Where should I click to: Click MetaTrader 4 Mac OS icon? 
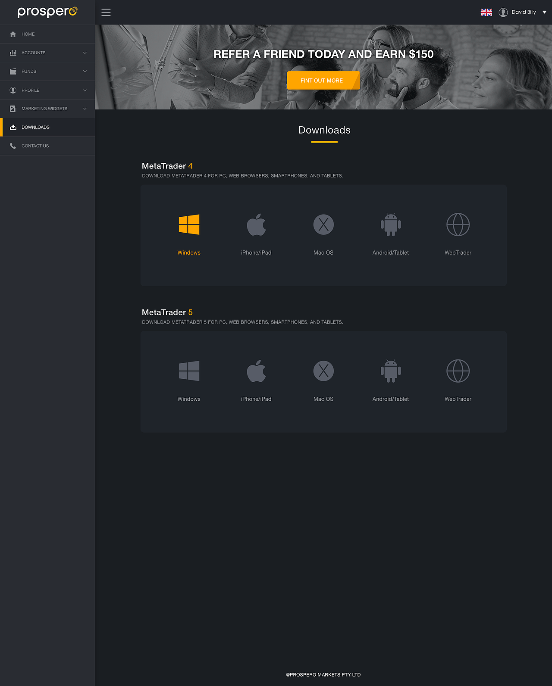[x=323, y=225]
